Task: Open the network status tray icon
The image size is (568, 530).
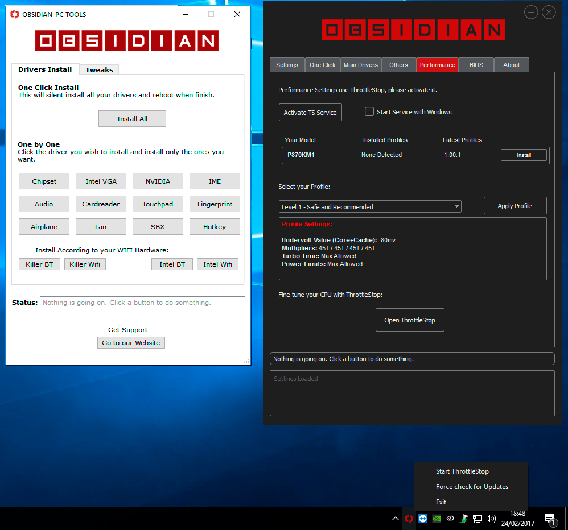Action: tap(478, 519)
